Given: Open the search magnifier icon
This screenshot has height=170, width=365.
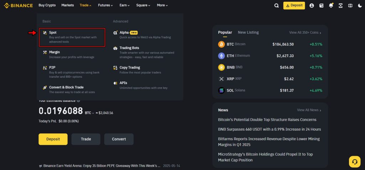Looking at the screenshot, I should point(276,6).
